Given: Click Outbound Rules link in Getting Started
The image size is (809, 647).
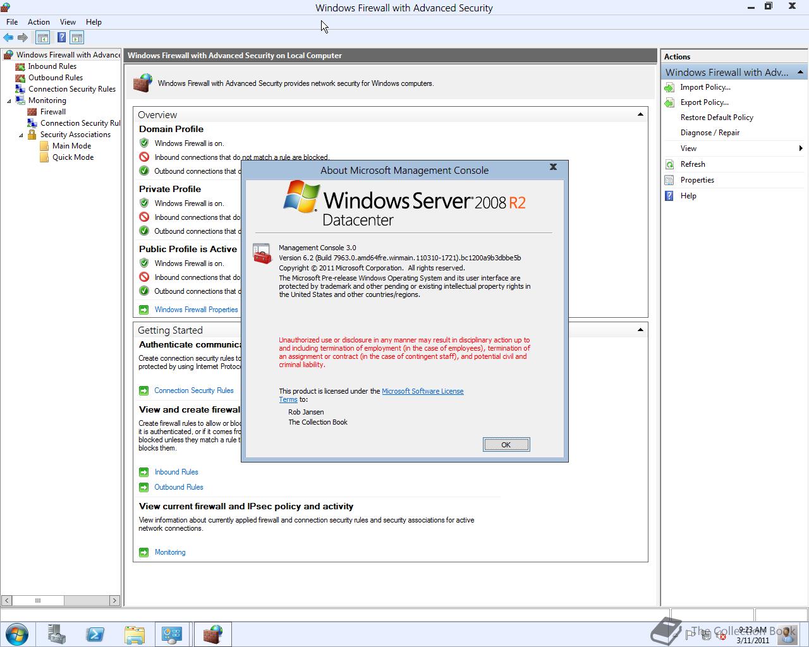Looking at the screenshot, I should pos(179,487).
